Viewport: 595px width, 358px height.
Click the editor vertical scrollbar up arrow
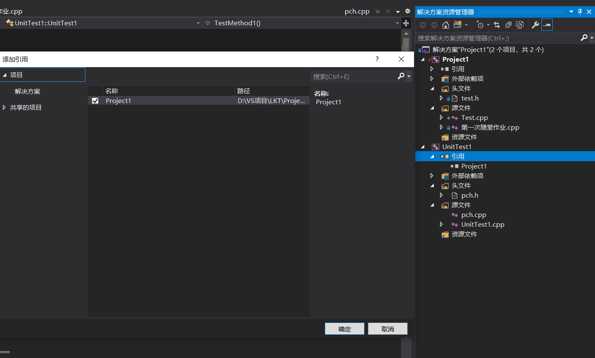[406, 33]
